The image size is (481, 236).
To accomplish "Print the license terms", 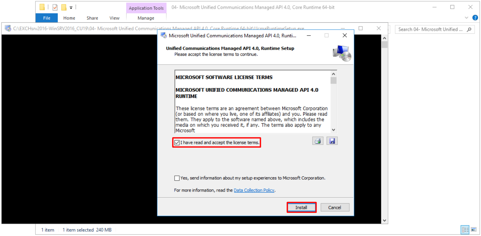I will pos(318,141).
